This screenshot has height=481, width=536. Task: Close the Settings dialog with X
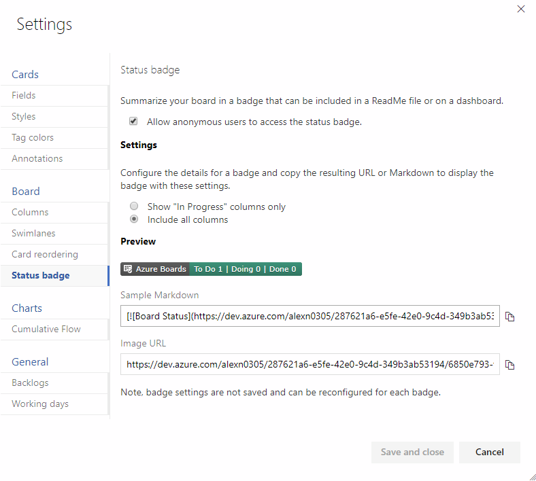coord(521,9)
